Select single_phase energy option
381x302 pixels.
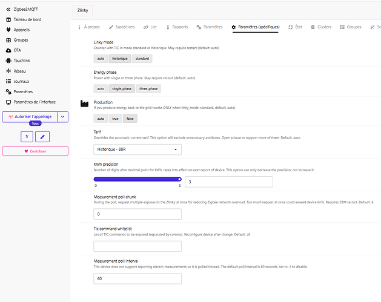[122, 88]
